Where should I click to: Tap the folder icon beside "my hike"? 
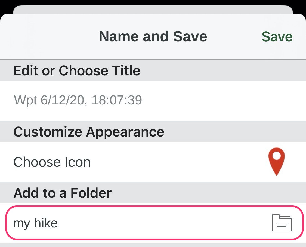click(x=282, y=223)
